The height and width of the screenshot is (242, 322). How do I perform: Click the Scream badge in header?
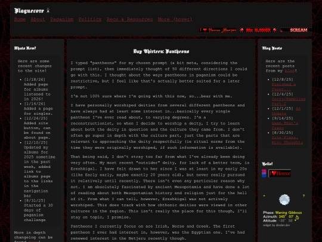(x=296, y=30)
